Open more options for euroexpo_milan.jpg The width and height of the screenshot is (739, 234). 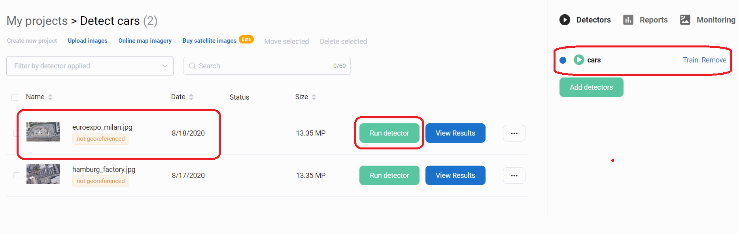(x=514, y=133)
